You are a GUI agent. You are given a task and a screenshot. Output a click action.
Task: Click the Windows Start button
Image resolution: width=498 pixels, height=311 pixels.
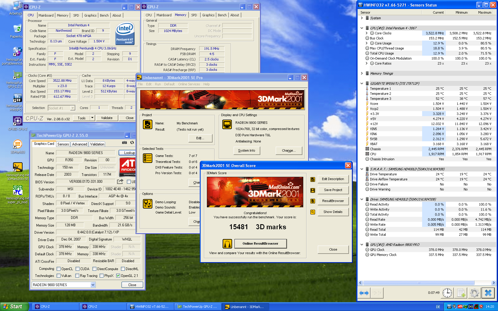(x=15, y=307)
